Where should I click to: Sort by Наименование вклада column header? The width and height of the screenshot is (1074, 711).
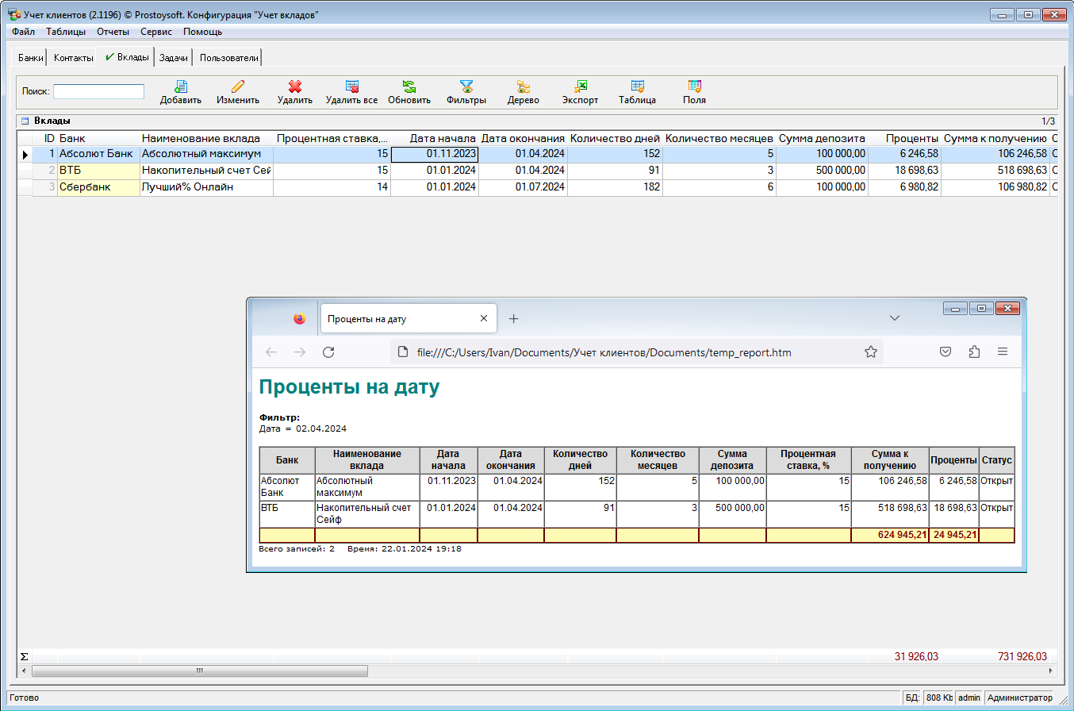[206, 138]
